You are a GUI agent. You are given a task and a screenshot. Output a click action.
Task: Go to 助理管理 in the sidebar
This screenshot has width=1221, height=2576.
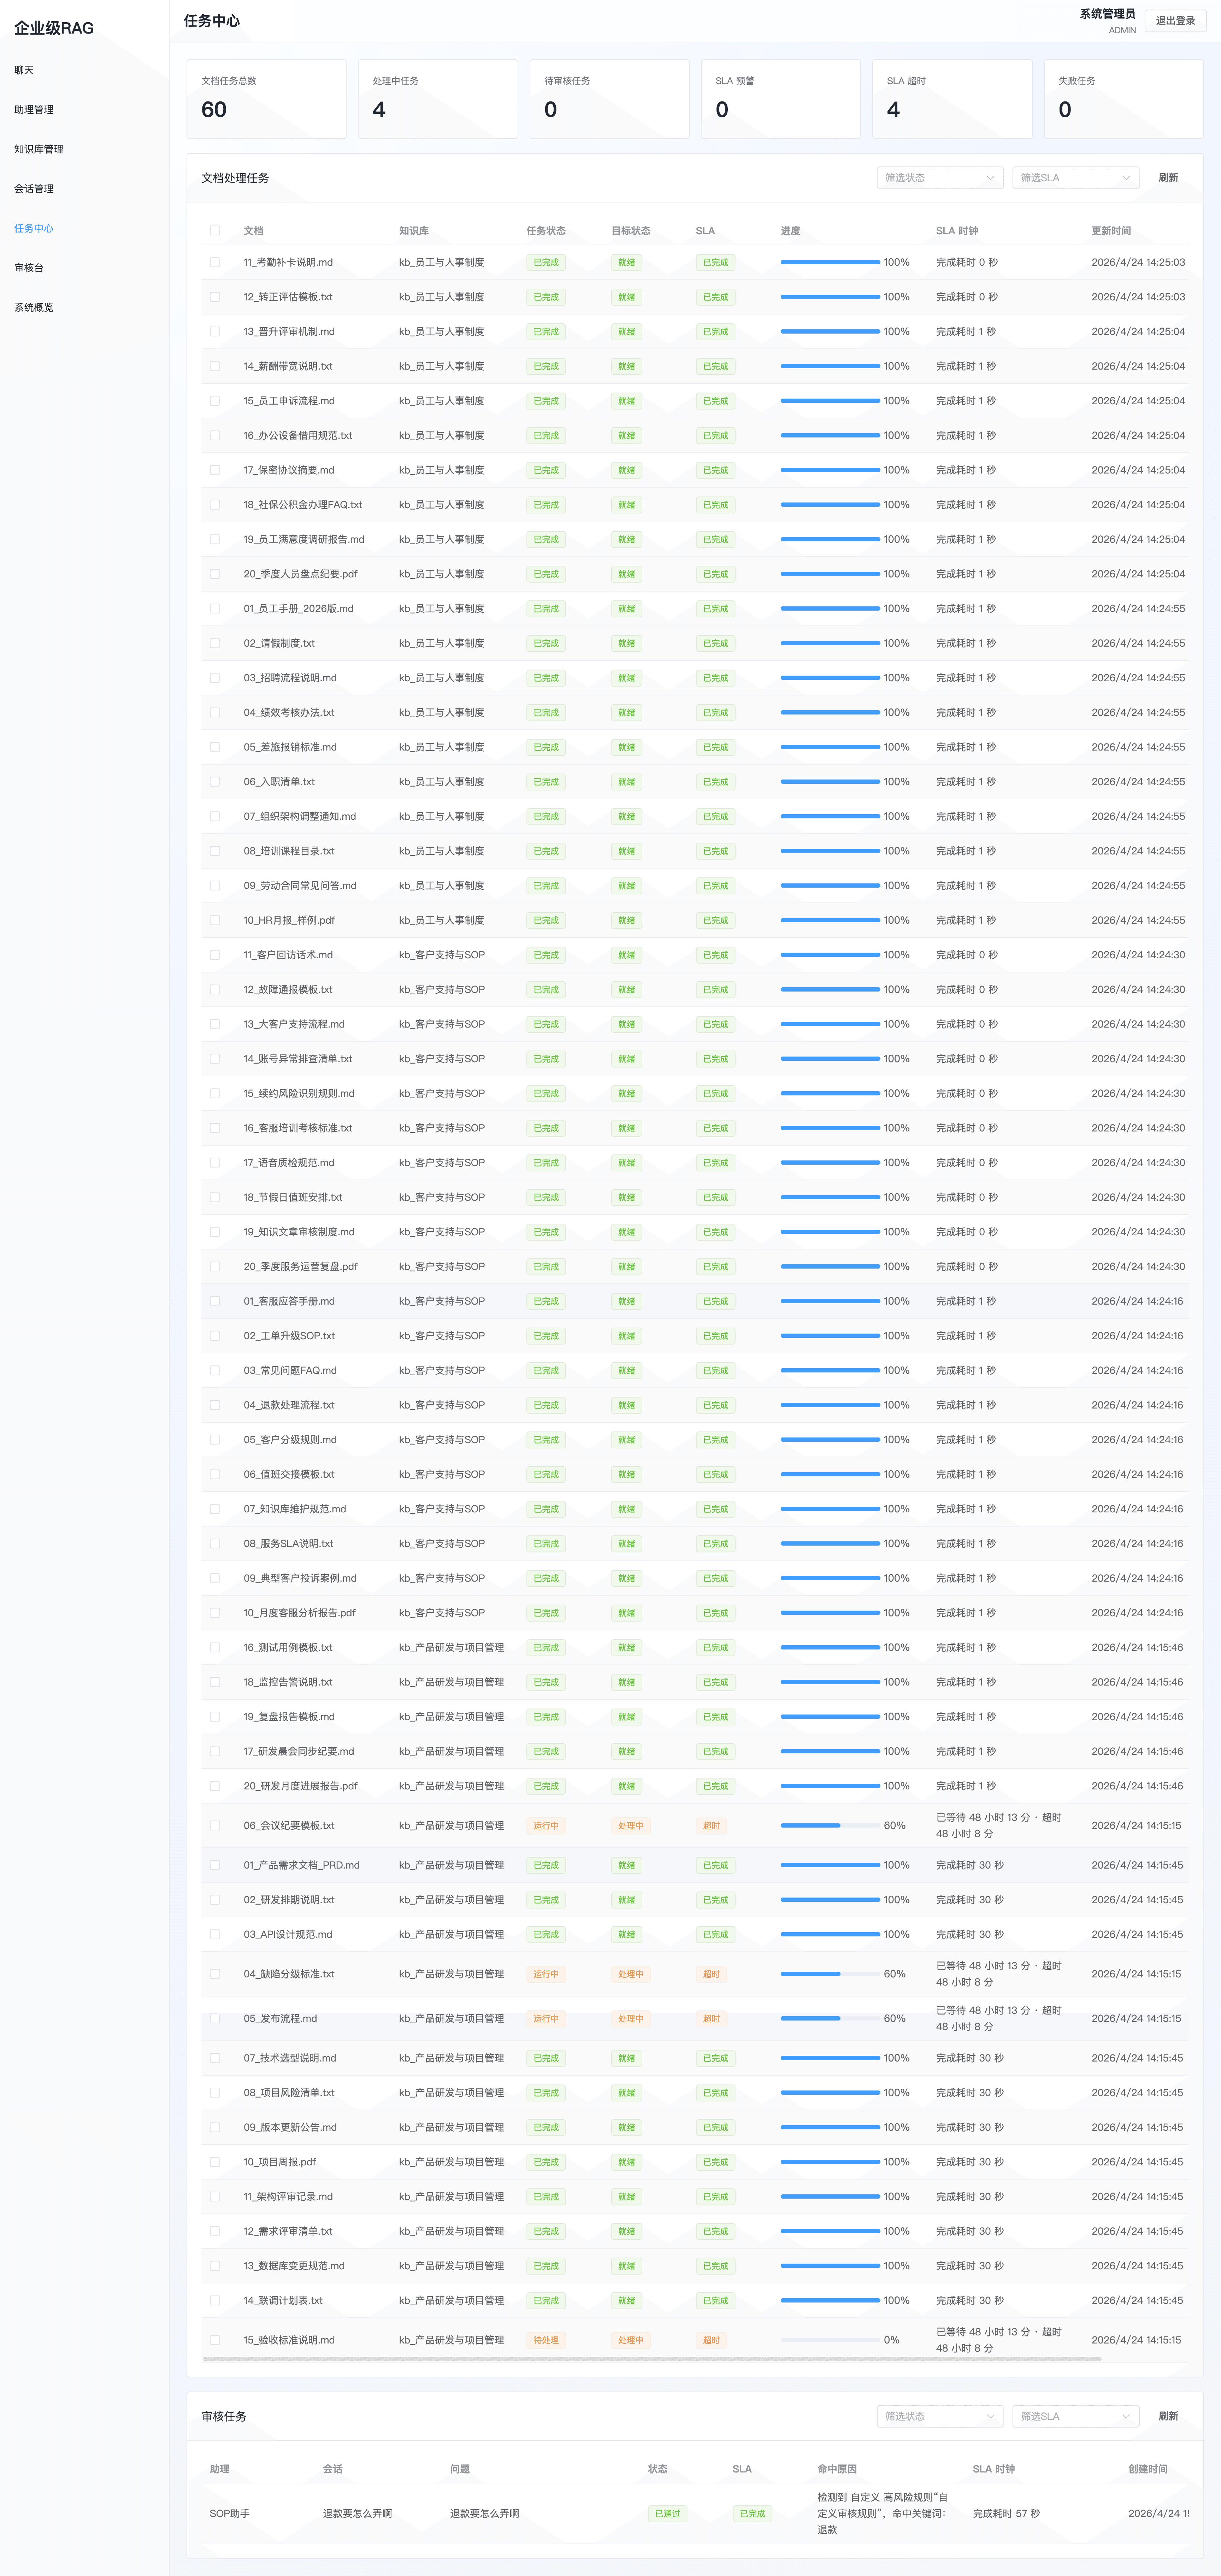click(34, 110)
